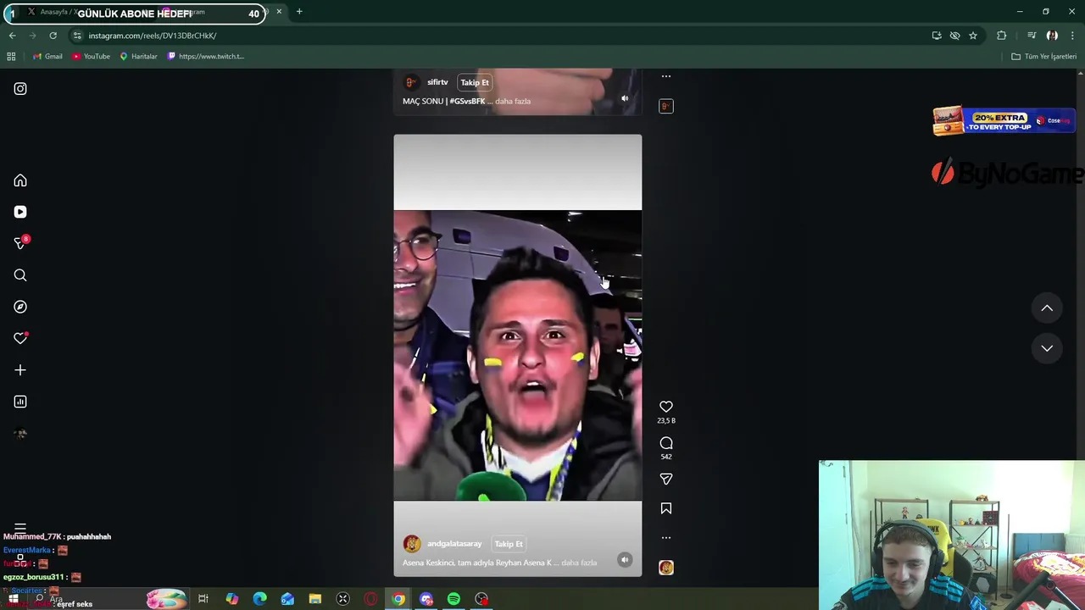Go to previous reel with up chevron
This screenshot has width=1085, height=610.
coord(1047,308)
